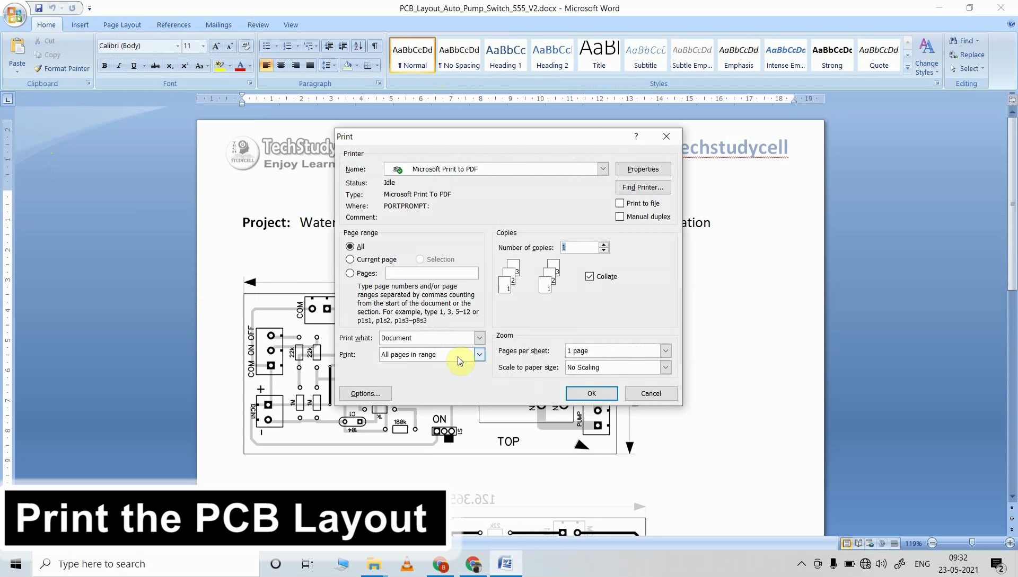This screenshot has width=1018, height=577.
Task: Increase indent
Action: click(343, 46)
